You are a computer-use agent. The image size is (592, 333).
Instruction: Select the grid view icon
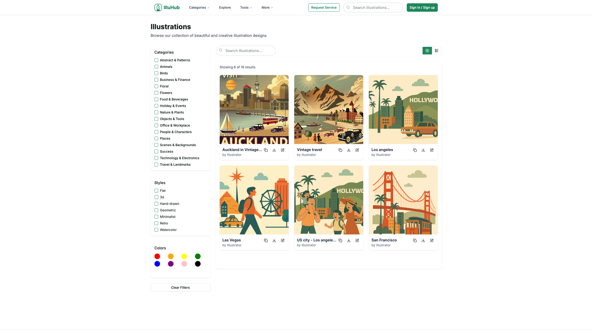click(x=427, y=50)
